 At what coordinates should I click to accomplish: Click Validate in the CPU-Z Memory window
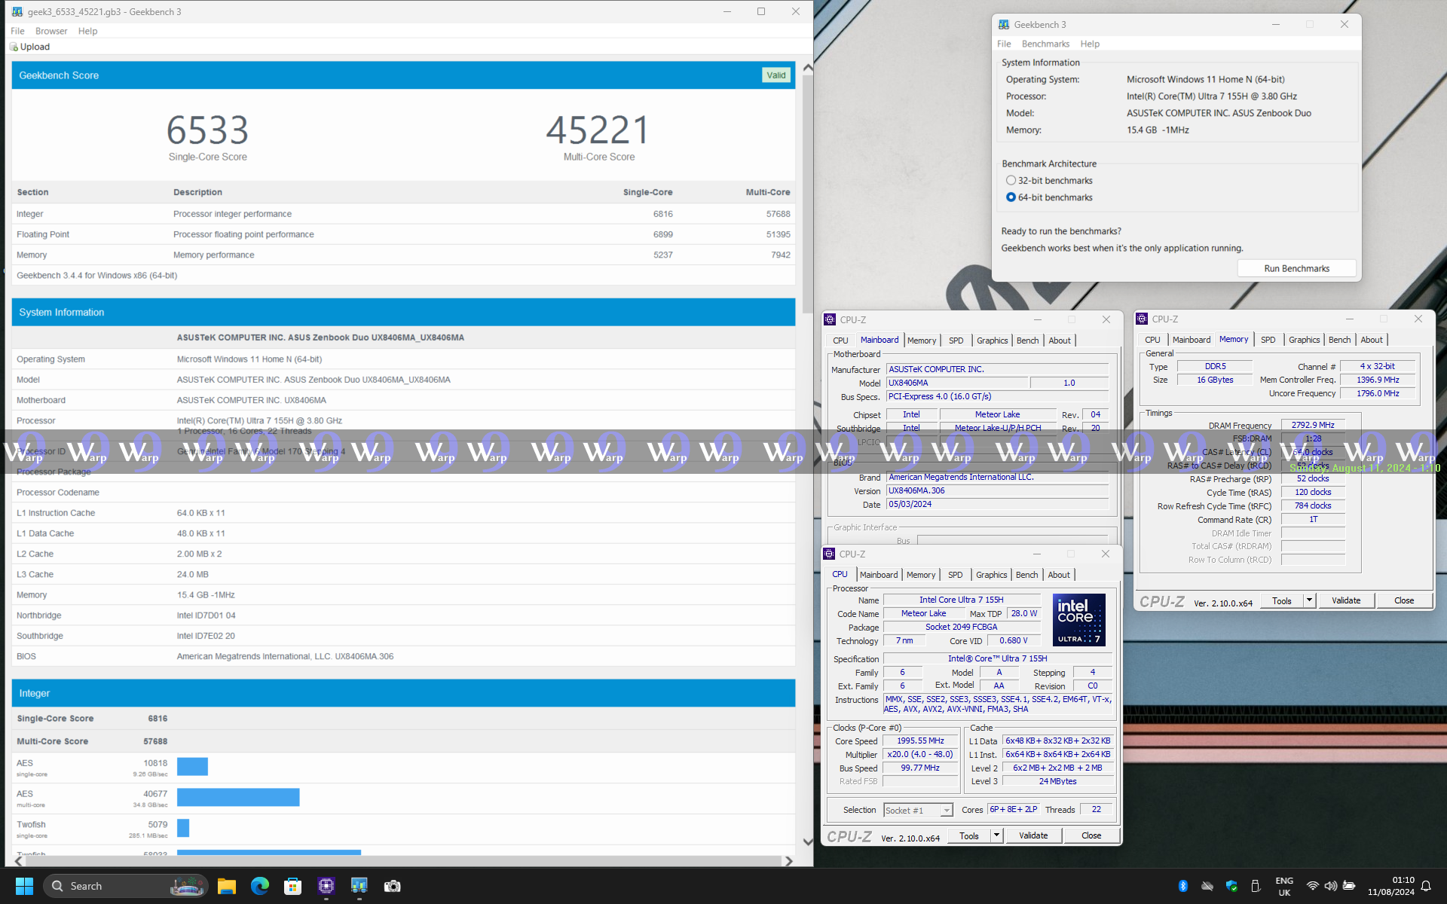point(1346,600)
